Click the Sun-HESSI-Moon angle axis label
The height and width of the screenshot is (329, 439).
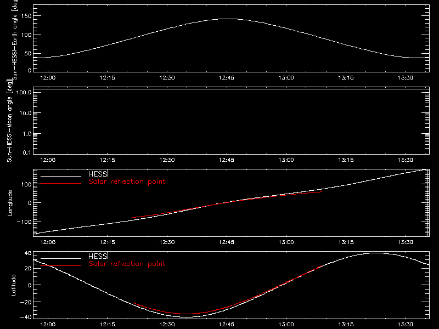(x=9, y=121)
